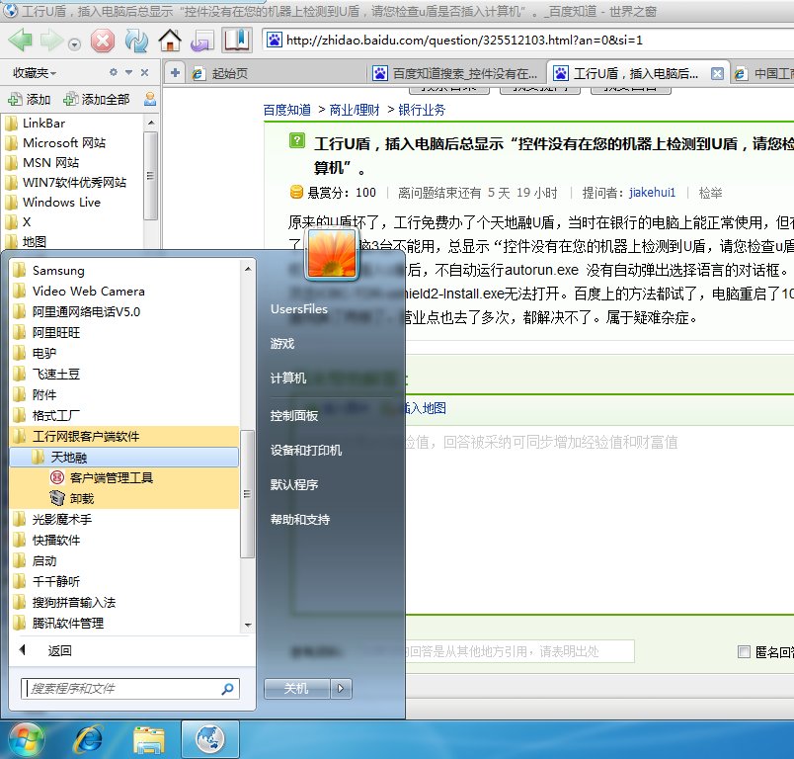Click the new tab plus icon

[175, 72]
